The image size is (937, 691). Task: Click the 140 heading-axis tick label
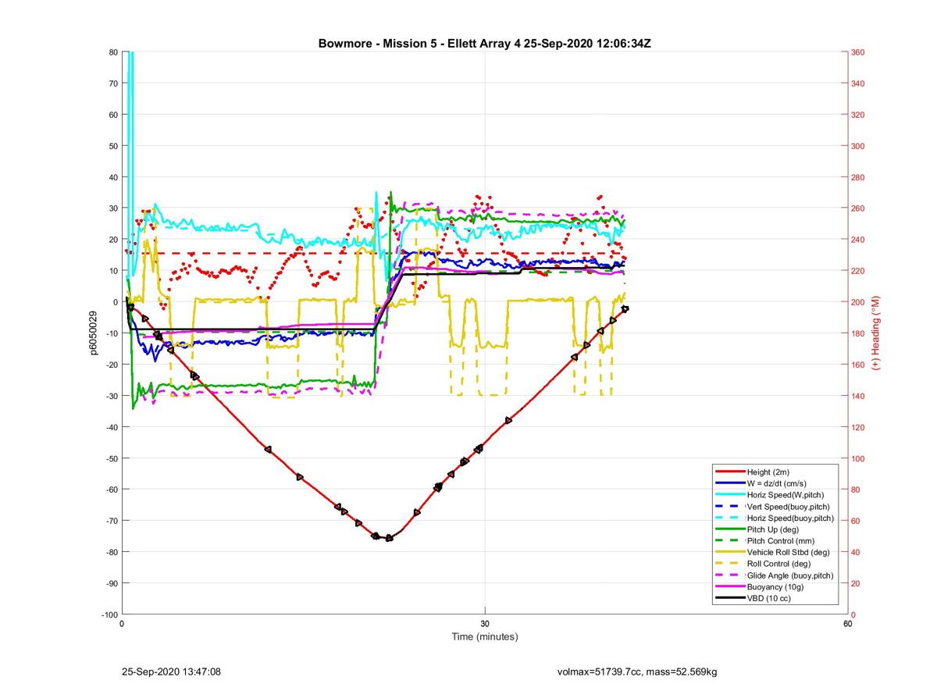(859, 396)
